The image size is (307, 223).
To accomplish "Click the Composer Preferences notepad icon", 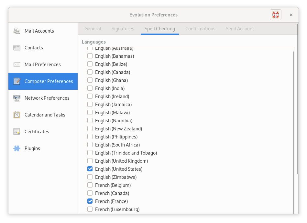I will click(17, 81).
